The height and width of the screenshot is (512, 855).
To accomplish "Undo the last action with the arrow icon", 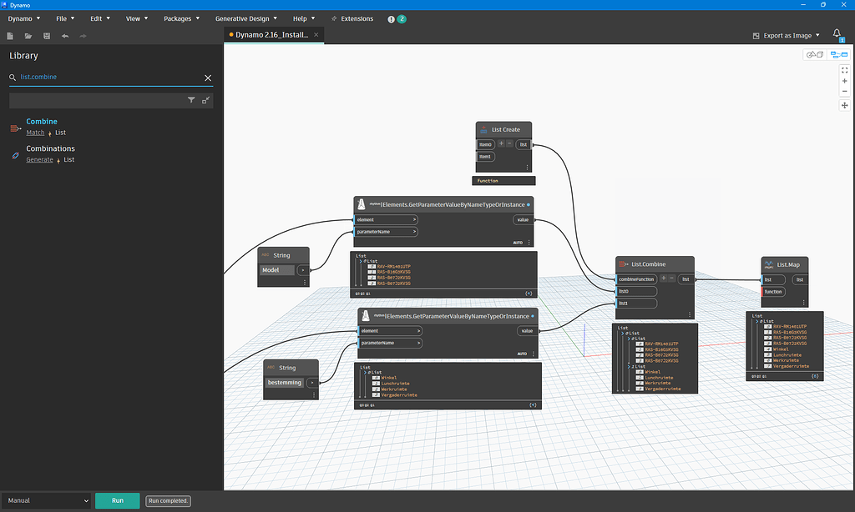I will 65,36.
